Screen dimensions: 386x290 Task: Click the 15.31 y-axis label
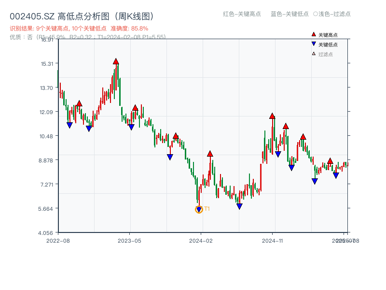[x=47, y=64]
